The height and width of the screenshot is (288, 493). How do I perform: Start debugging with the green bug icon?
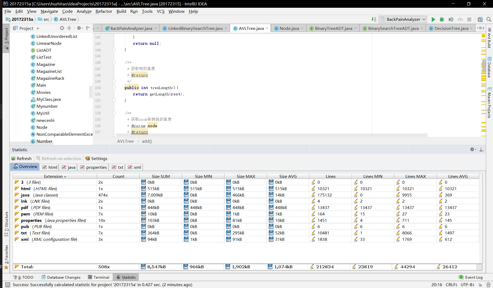442,19
